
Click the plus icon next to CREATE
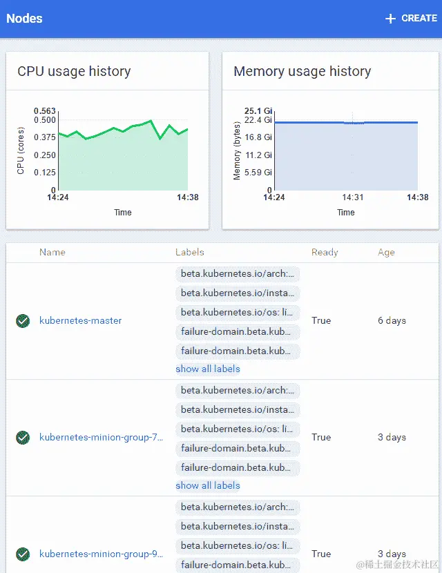coord(390,19)
